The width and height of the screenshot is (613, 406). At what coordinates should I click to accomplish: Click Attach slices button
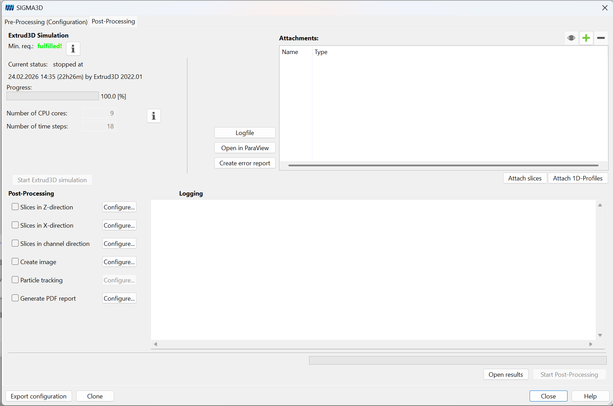525,178
